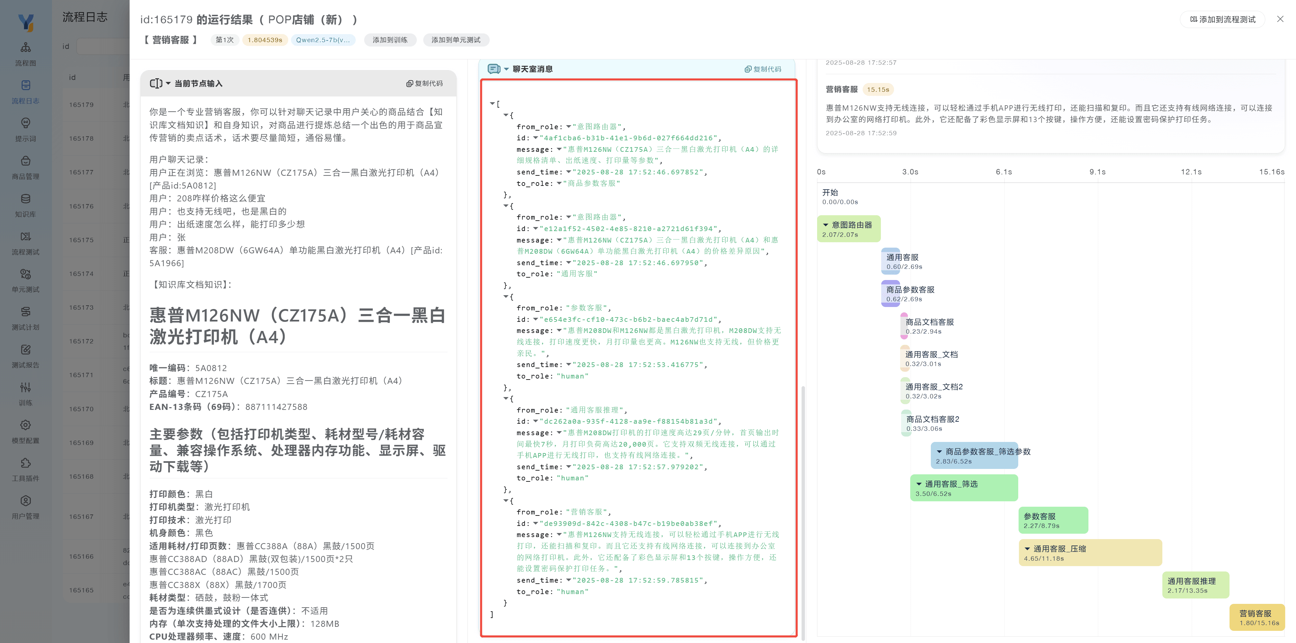Collapse the 当前节点输入 panel arrow
The image size is (1296, 643).
(x=168, y=83)
